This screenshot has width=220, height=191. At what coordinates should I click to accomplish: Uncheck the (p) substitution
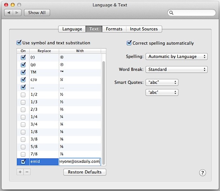click(23, 65)
